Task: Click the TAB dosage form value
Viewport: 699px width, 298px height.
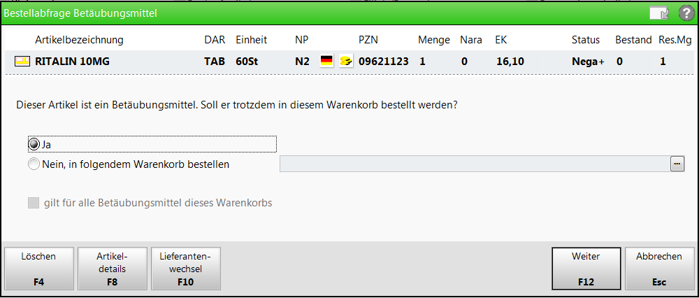Action: [215, 62]
